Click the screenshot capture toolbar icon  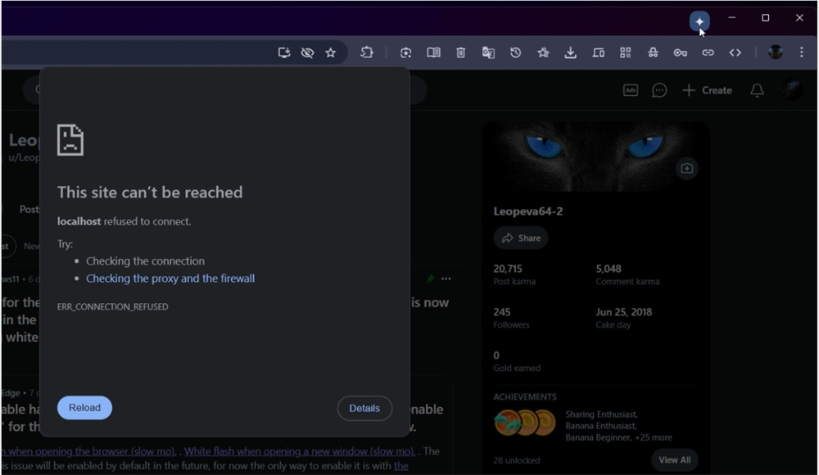(x=406, y=52)
